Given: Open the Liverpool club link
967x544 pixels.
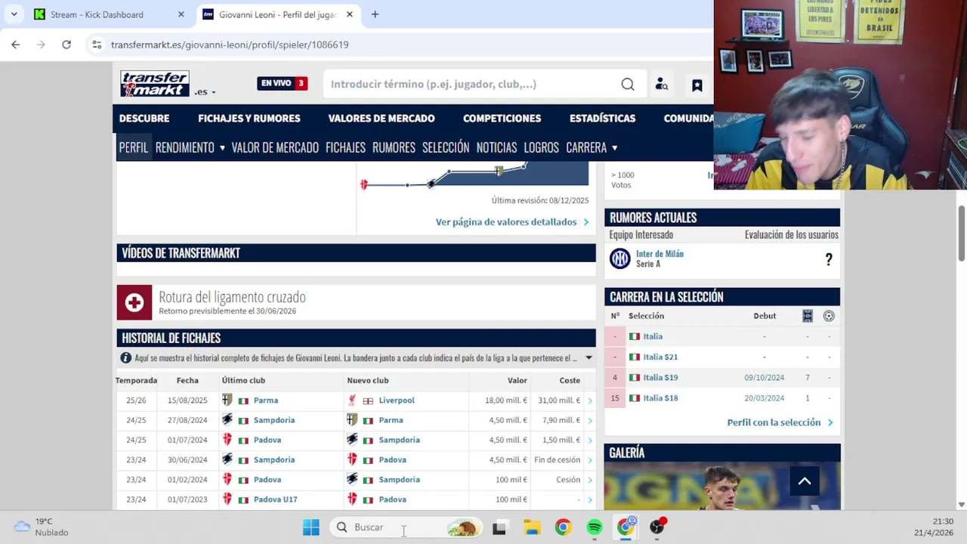Looking at the screenshot, I should (x=397, y=400).
